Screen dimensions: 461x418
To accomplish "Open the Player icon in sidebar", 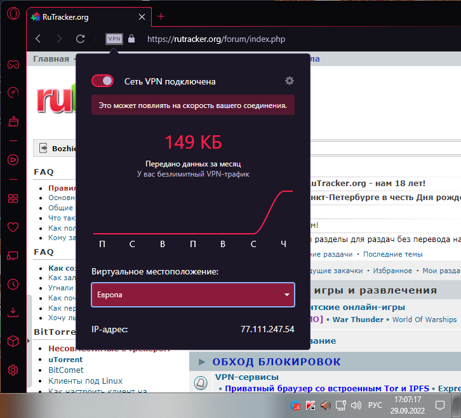I will tap(13, 159).
